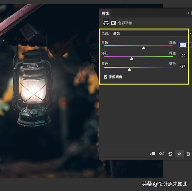
Task: Click the 色彩平衡 label
Action: coord(125,23)
